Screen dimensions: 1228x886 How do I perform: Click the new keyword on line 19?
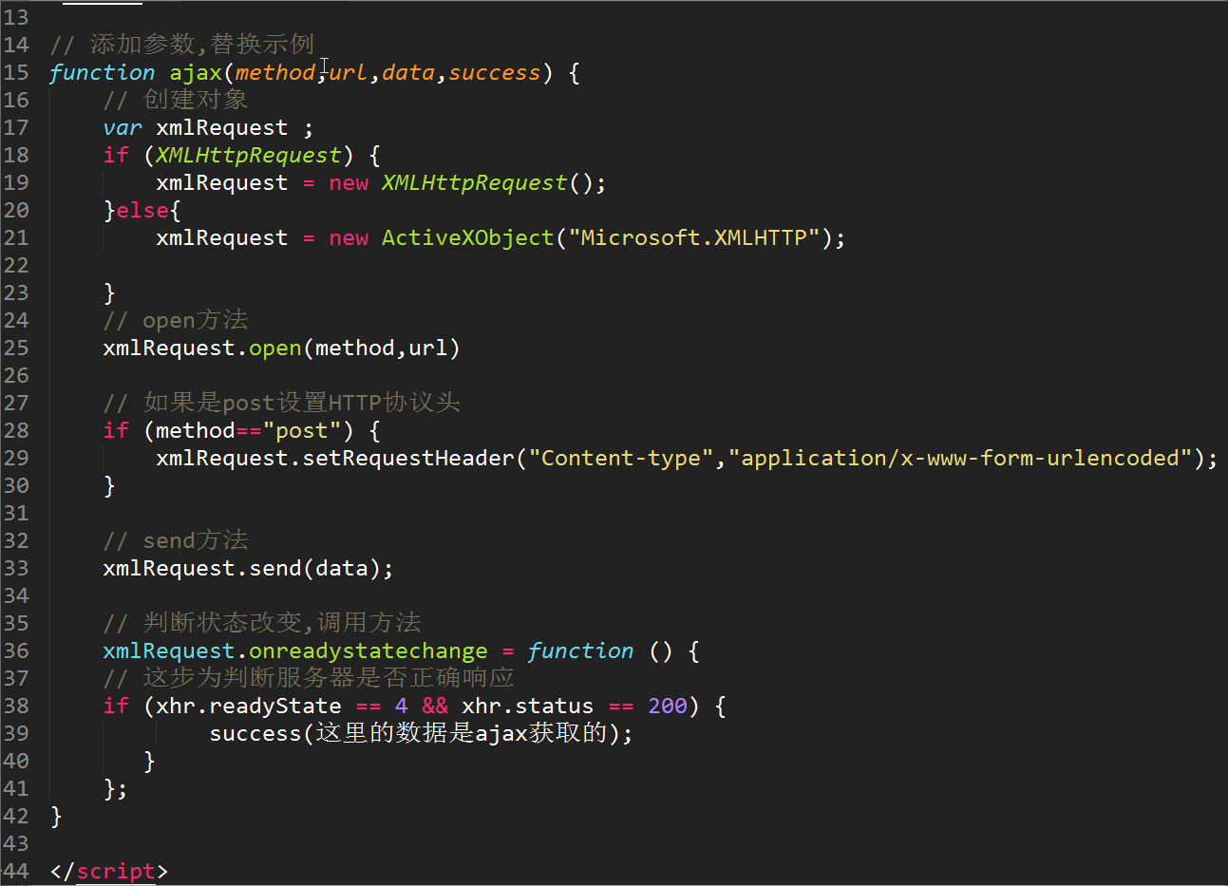pyautogui.click(x=349, y=181)
